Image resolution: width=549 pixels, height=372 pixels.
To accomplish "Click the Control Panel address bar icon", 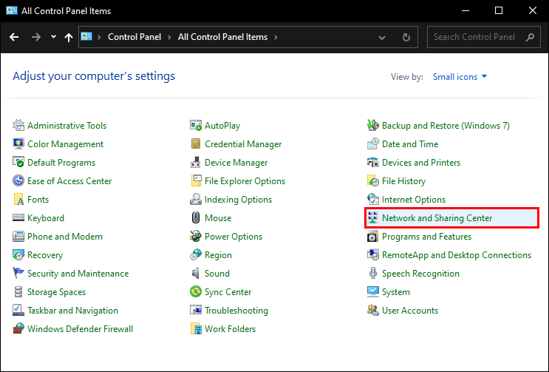I will [x=86, y=36].
